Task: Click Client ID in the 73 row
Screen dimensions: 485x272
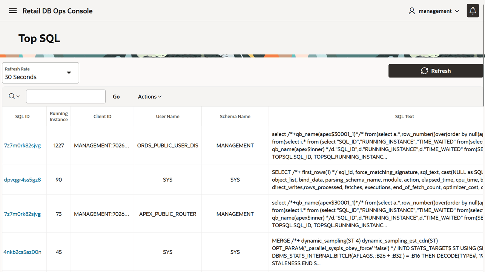Action: [x=102, y=214]
